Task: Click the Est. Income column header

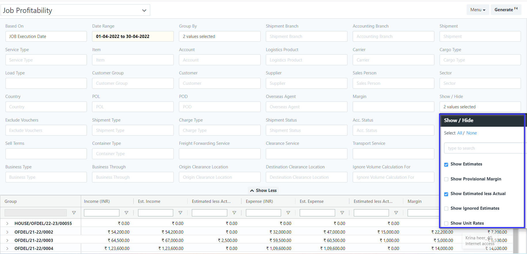Action: (x=149, y=201)
